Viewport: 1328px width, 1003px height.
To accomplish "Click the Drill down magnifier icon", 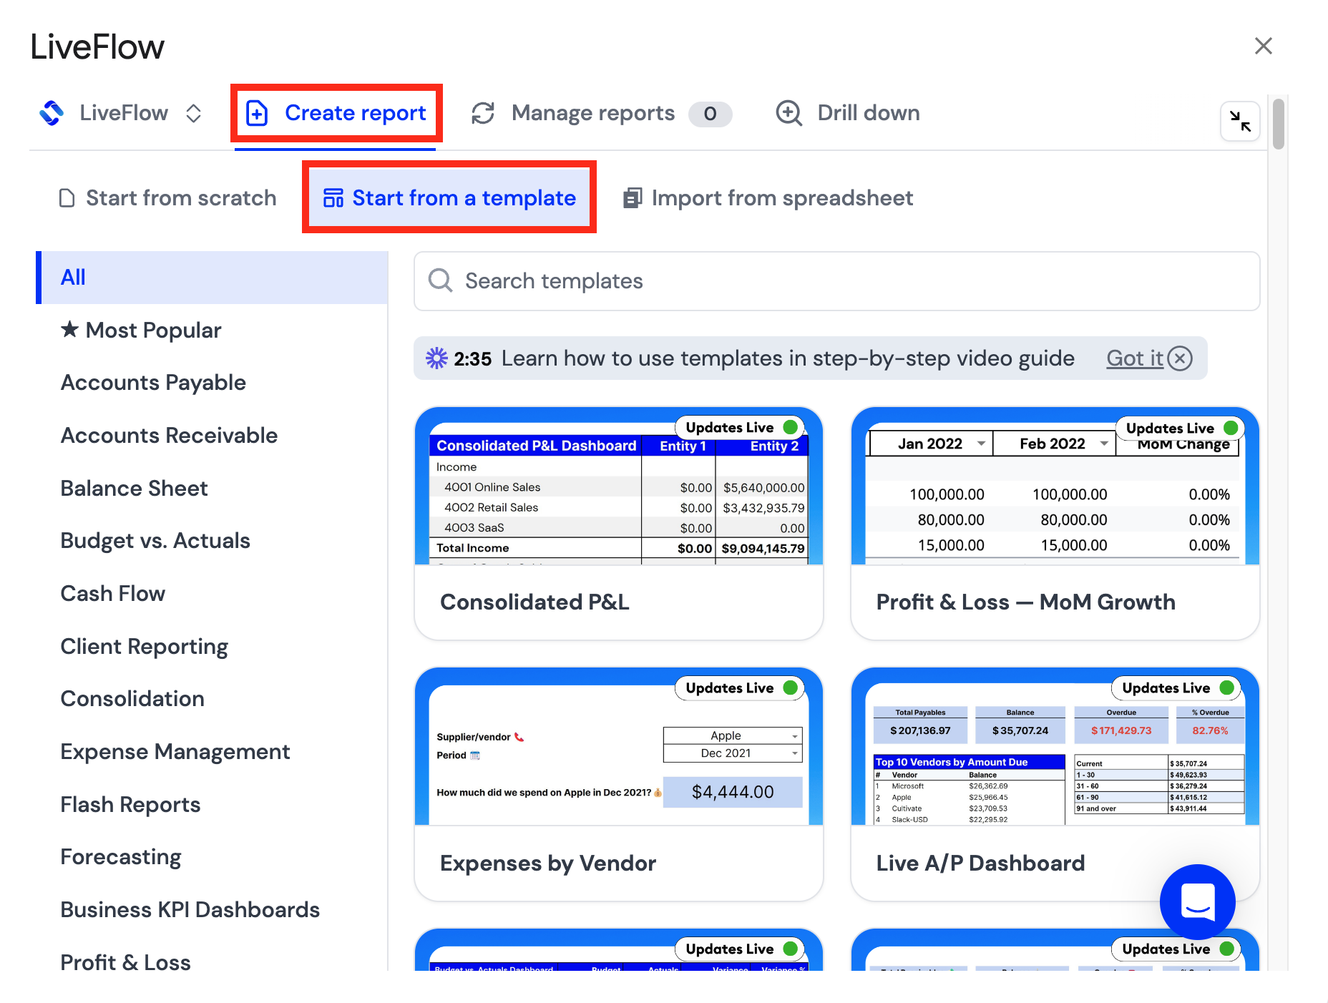I will tap(788, 113).
